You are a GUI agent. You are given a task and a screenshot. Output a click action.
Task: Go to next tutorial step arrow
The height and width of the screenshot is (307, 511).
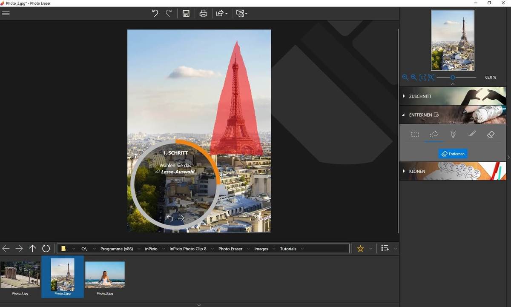click(181, 218)
